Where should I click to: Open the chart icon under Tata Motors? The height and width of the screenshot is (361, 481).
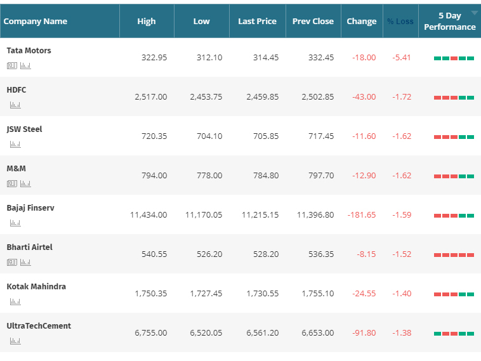(25, 65)
